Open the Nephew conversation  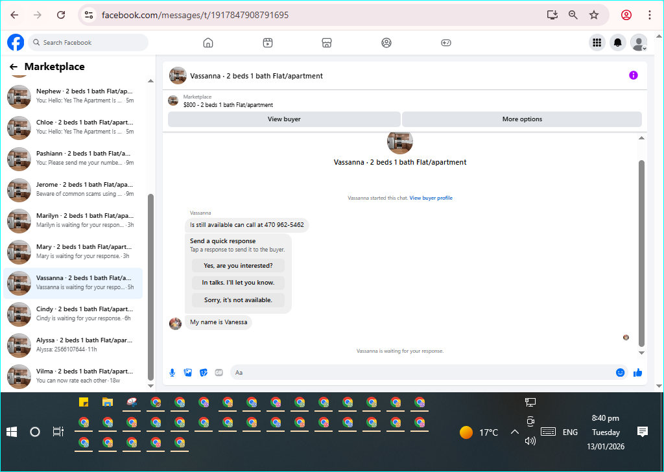click(x=73, y=96)
